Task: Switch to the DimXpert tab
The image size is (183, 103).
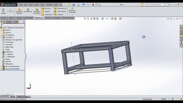Action: (x=57, y=18)
